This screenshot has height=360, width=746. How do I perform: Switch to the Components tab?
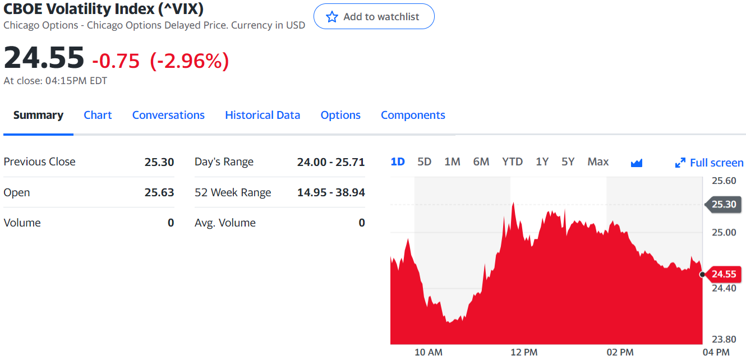(413, 116)
